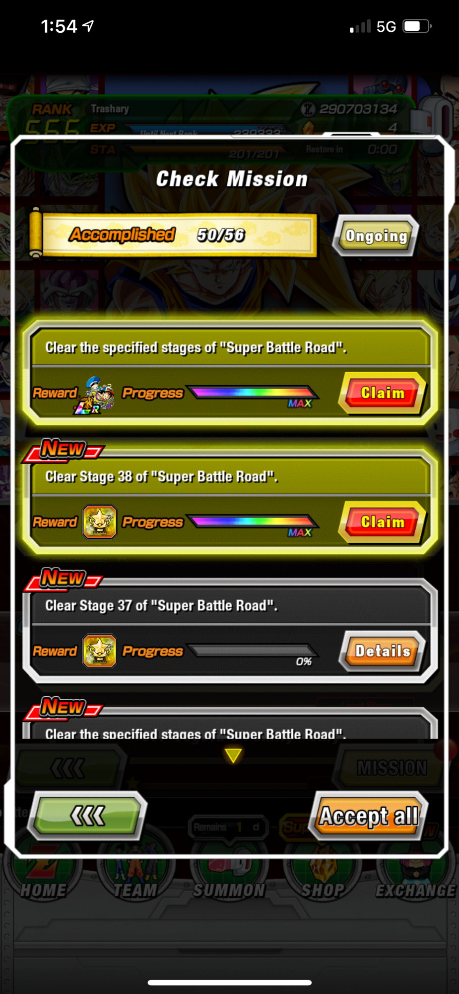
Task: Tap the green back arrow button
Action: (87, 816)
